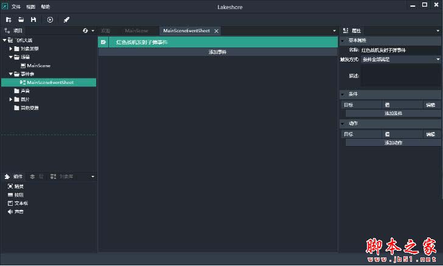Select the 声音 sound component
Image resolution: width=443 pixels, height=266 pixels.
click(x=16, y=212)
